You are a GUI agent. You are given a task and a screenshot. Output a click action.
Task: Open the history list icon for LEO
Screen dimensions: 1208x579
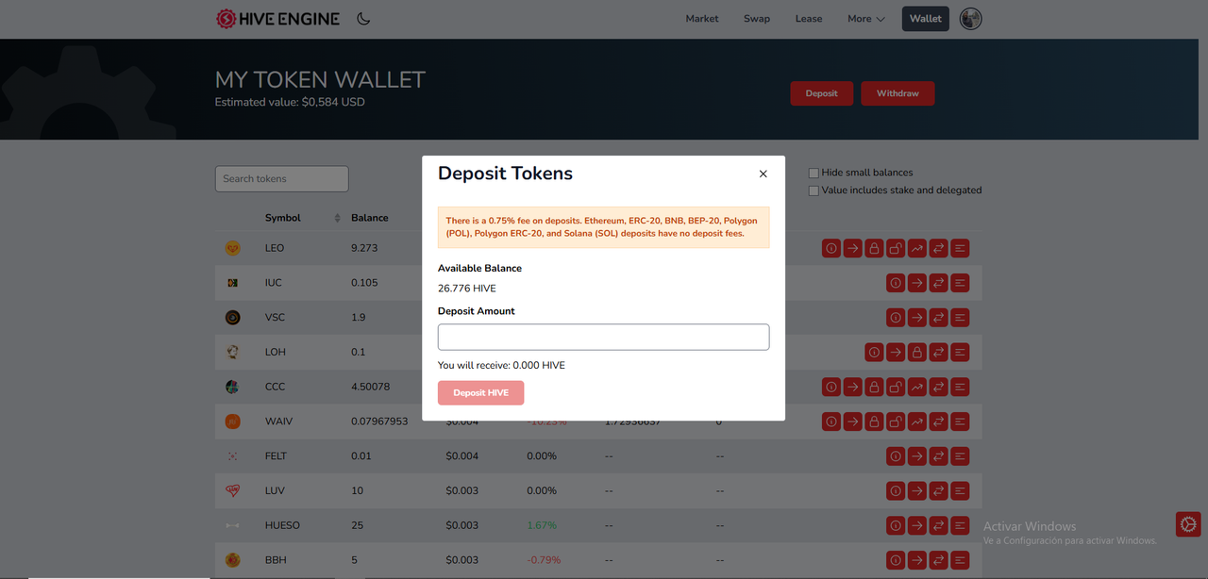pyautogui.click(x=961, y=248)
